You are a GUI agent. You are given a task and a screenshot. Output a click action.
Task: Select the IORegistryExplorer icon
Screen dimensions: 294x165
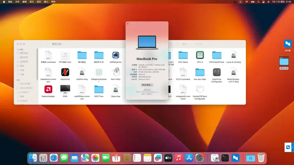point(99,72)
